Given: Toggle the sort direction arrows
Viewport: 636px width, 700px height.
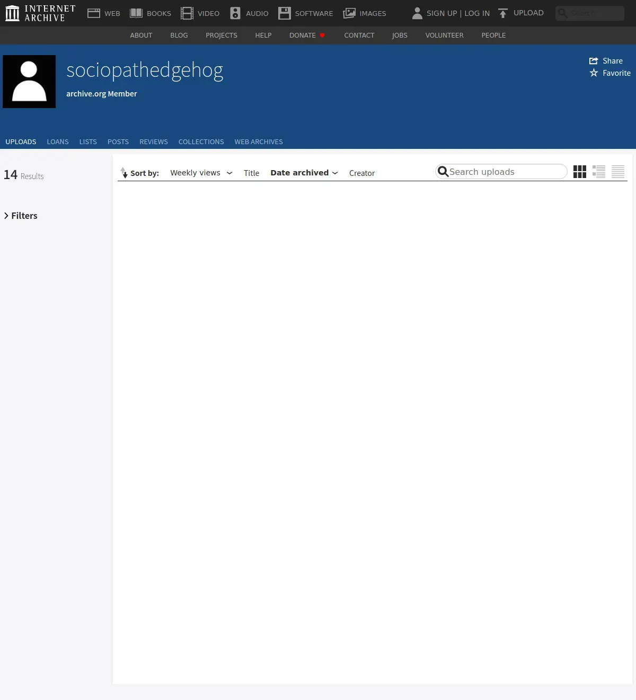Looking at the screenshot, I should (124, 173).
